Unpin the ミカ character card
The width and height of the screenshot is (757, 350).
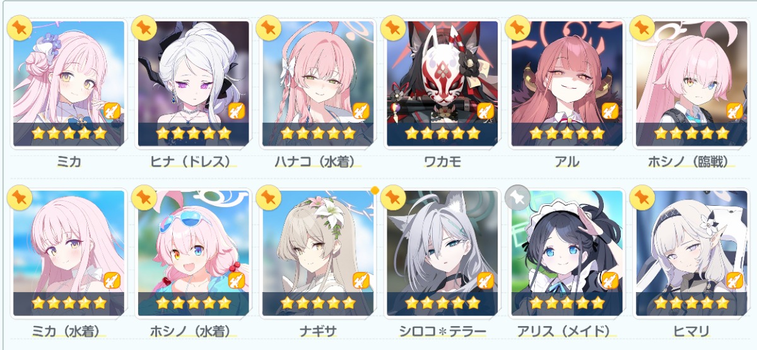click(x=19, y=29)
